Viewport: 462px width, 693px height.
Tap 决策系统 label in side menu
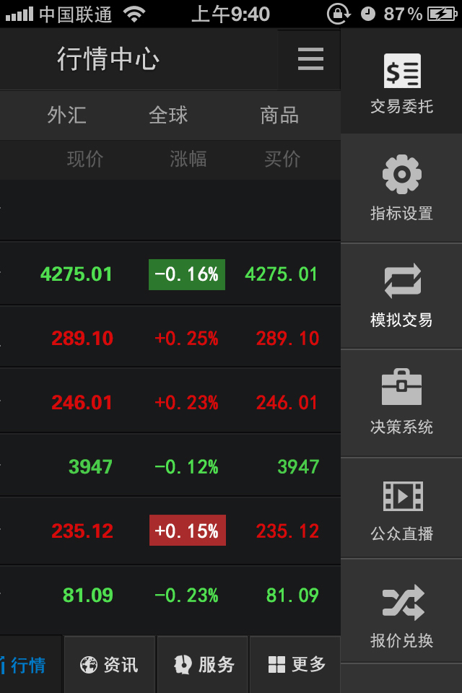click(402, 427)
